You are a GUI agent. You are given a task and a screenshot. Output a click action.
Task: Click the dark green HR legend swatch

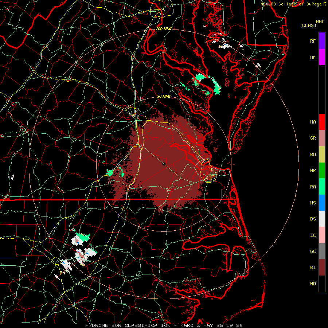tap(322, 171)
